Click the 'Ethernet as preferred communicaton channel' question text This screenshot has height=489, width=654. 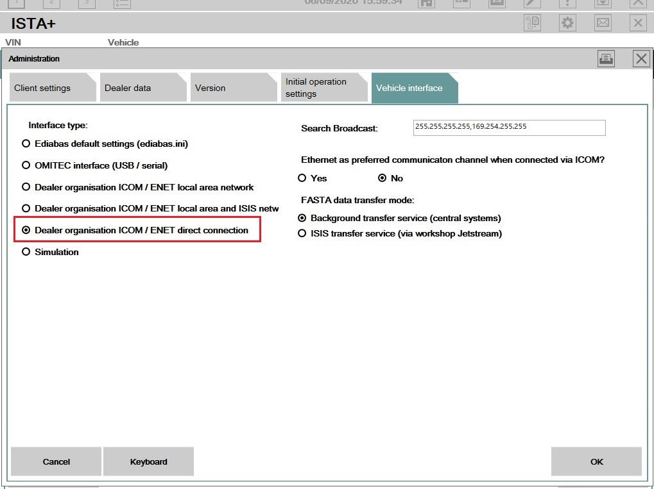click(452, 160)
